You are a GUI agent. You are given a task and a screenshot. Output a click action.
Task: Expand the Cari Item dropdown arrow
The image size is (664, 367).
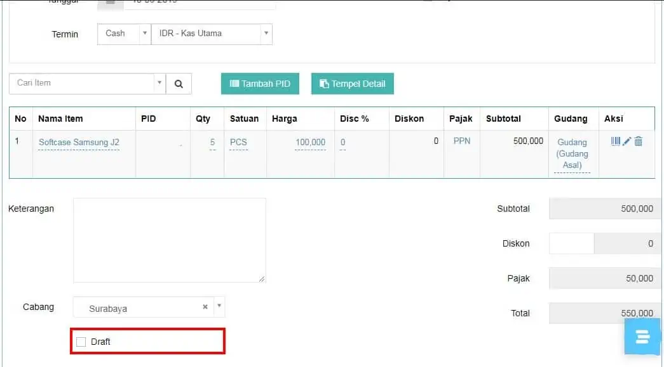tap(159, 83)
